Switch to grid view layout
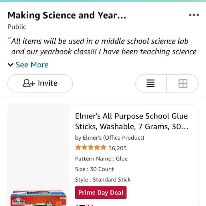The image size is (206, 206). pos(183,83)
